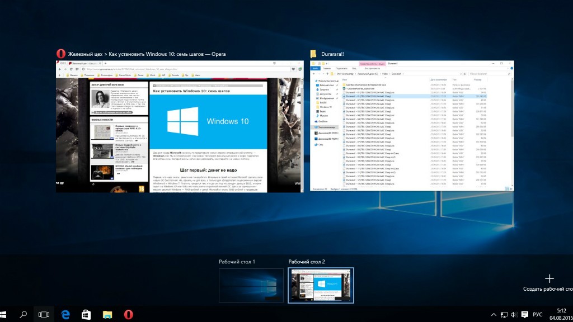Open the volume tray icon

click(x=514, y=314)
